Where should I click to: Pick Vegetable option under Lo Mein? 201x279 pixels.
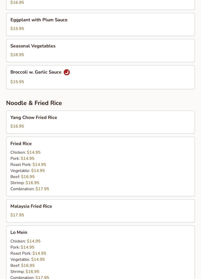27,259
